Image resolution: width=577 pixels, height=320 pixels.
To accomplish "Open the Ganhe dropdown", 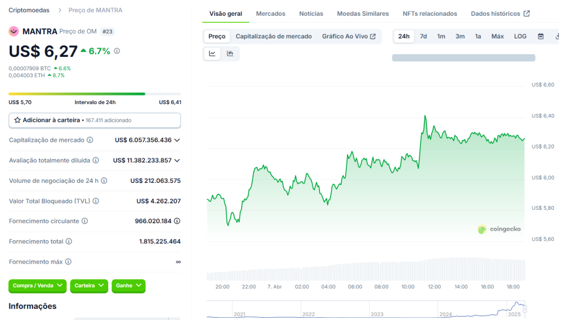I will click(x=128, y=286).
